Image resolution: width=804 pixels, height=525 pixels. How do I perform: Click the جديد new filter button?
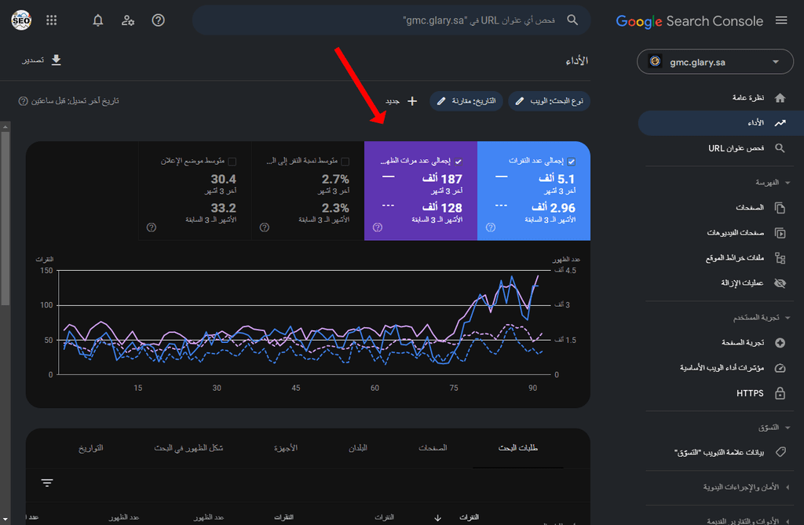click(x=402, y=101)
